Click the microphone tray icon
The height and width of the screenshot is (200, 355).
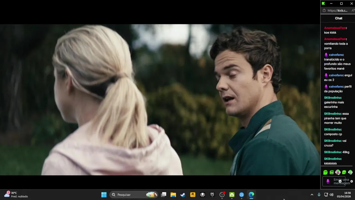(319, 195)
